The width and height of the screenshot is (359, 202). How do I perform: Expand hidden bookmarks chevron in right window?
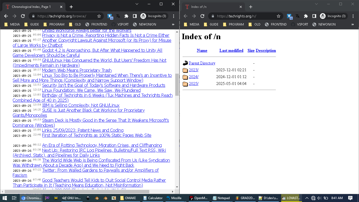point(353,24)
